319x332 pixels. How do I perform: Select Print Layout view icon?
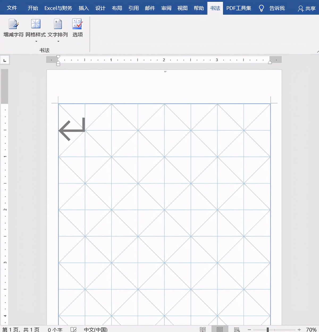220,329
